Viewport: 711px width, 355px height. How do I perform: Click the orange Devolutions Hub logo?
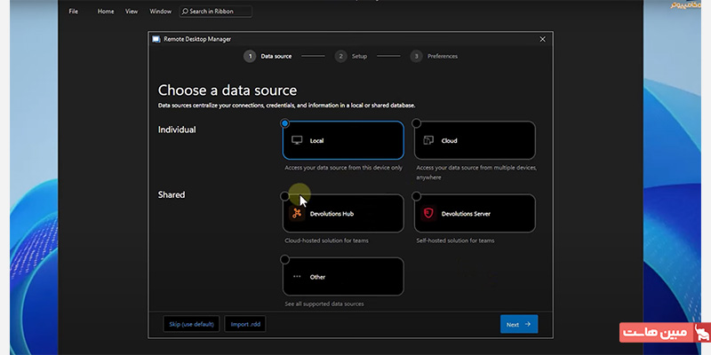point(297,213)
